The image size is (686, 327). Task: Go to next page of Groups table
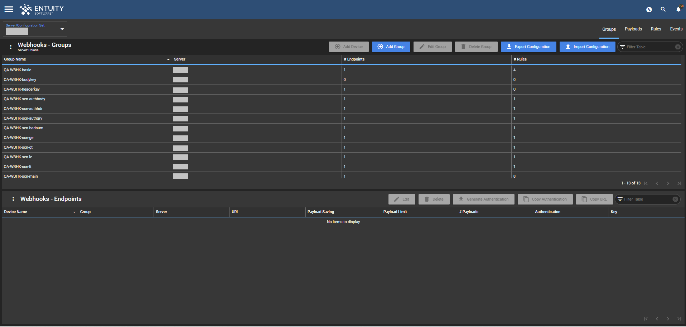[x=668, y=183]
